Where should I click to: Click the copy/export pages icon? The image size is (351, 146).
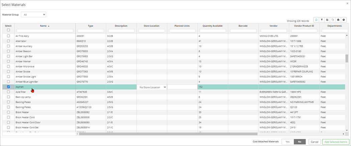tap(333, 20)
